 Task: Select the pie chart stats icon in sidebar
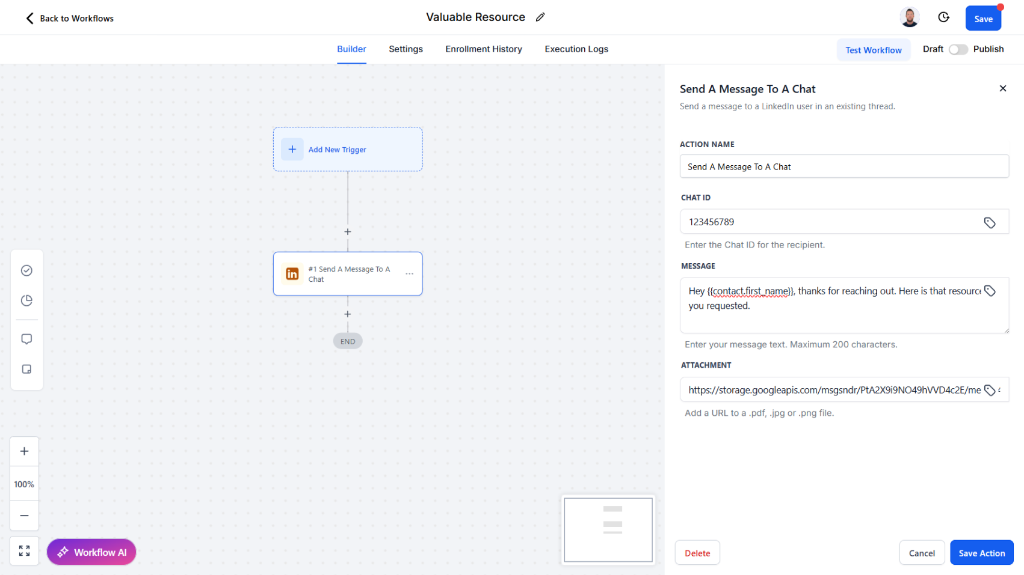point(26,300)
